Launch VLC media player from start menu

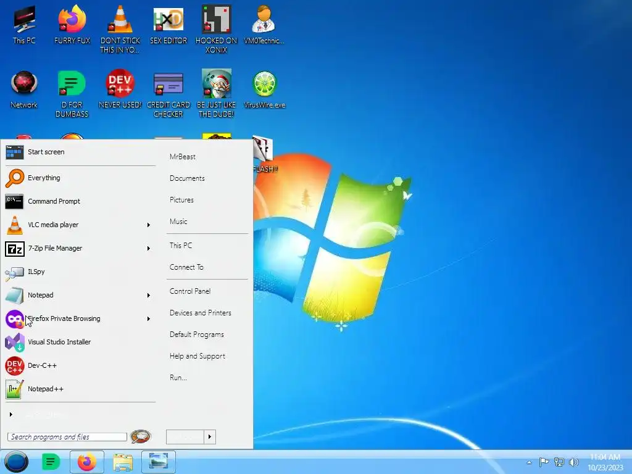[80, 225]
